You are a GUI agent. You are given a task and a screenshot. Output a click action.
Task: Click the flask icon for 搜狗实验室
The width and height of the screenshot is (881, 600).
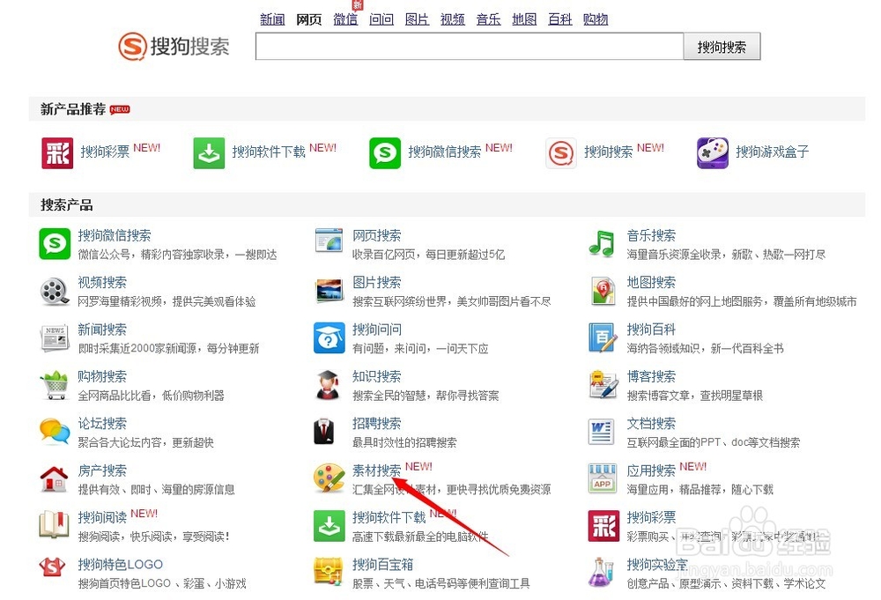point(601,571)
